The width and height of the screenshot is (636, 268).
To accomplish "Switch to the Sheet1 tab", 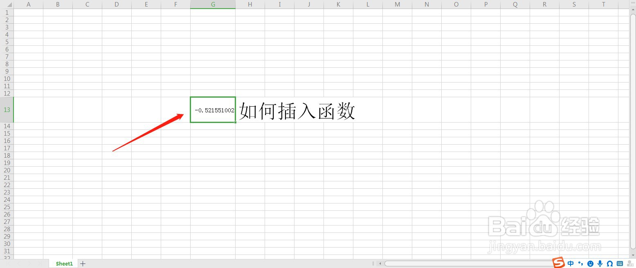I will (x=63, y=264).
